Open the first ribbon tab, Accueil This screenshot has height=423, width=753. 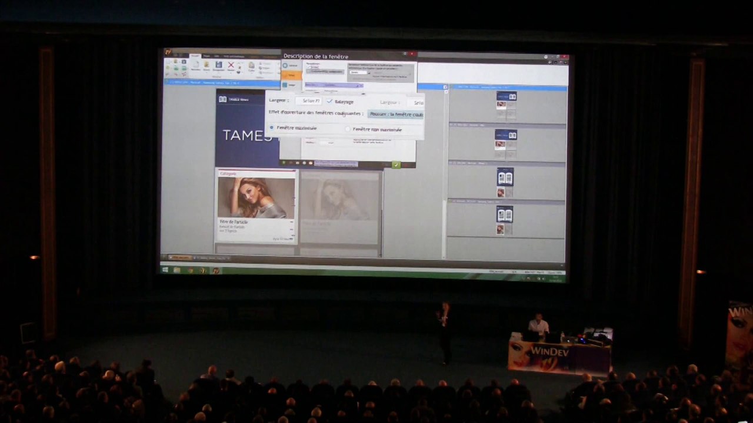(195, 55)
